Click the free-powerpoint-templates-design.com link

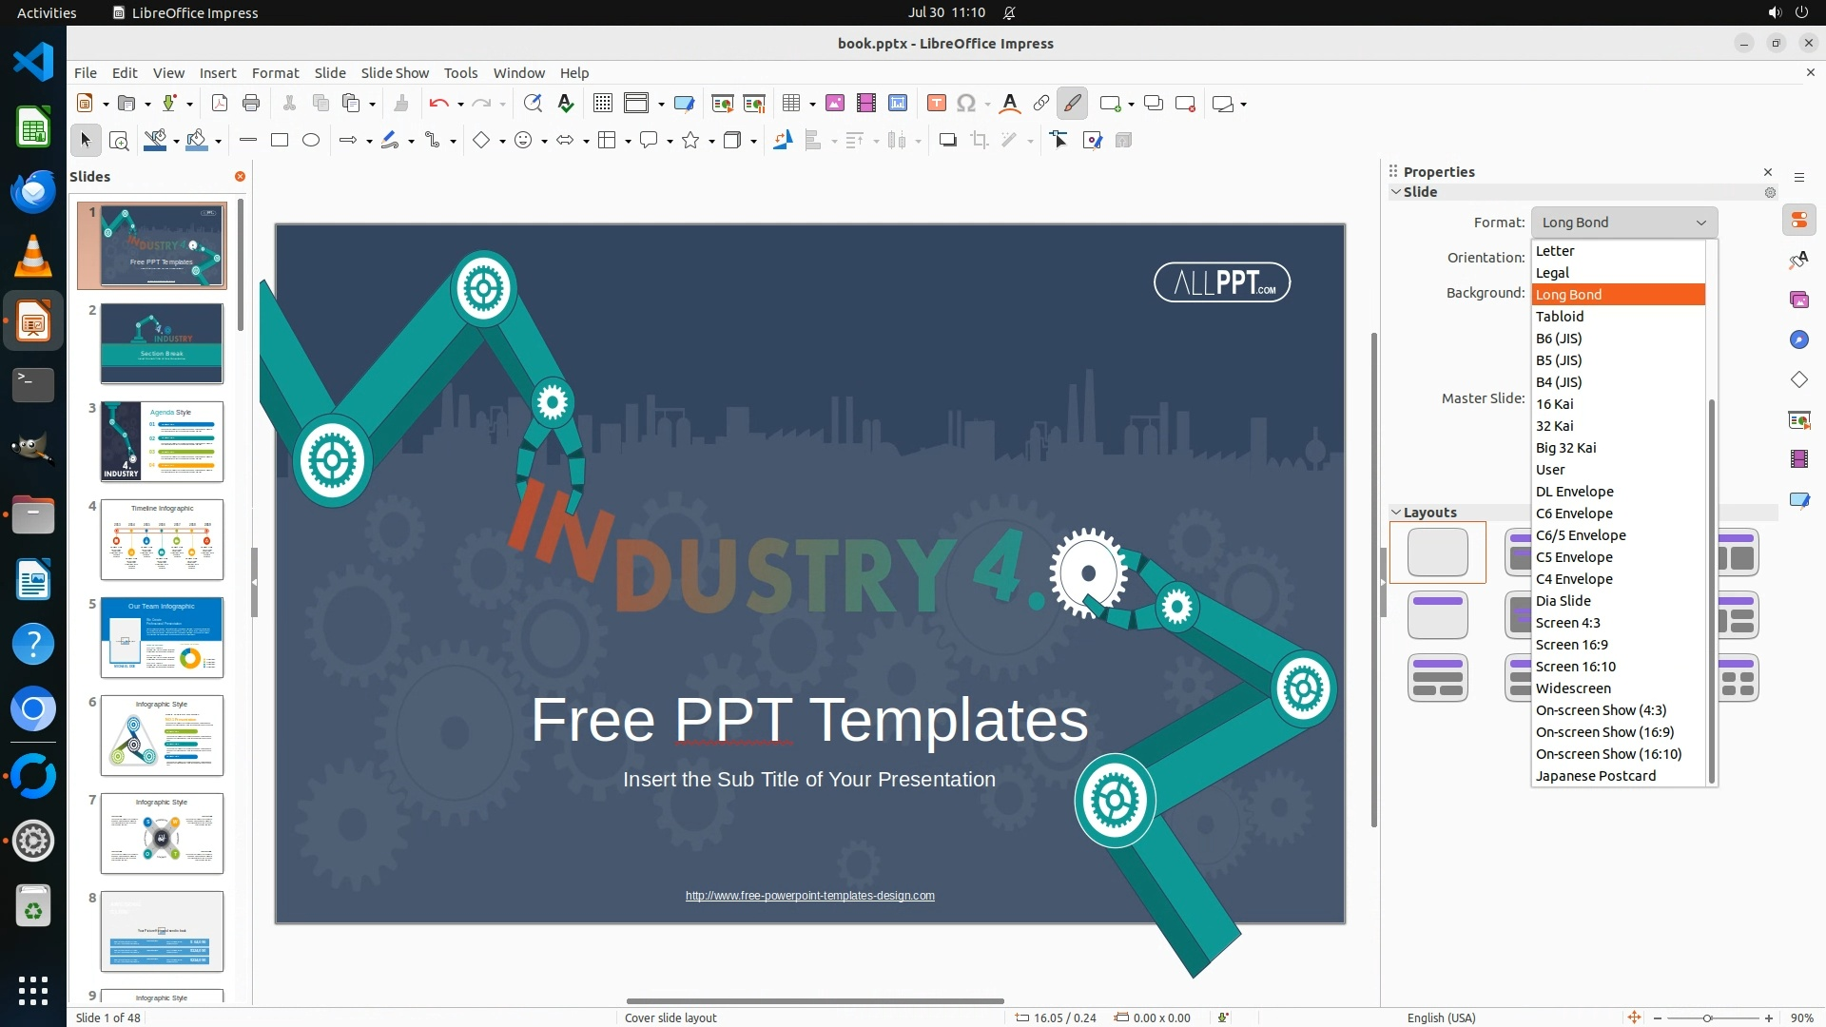pos(809,896)
